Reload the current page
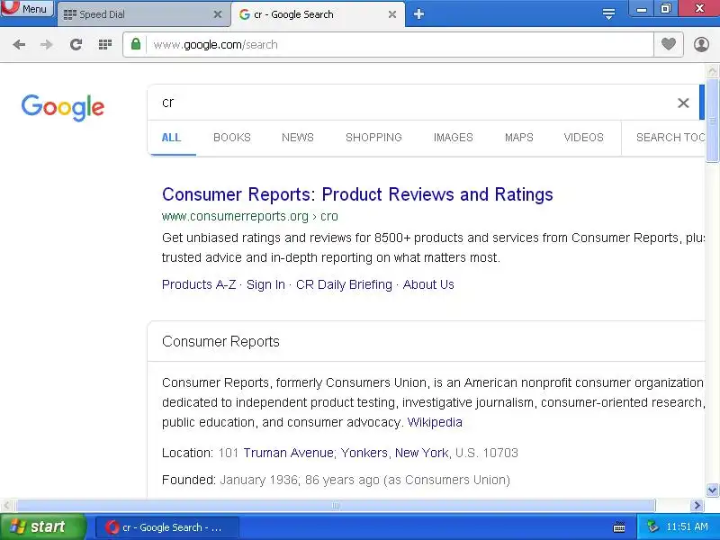Image resolution: width=720 pixels, height=540 pixels. coord(76,44)
